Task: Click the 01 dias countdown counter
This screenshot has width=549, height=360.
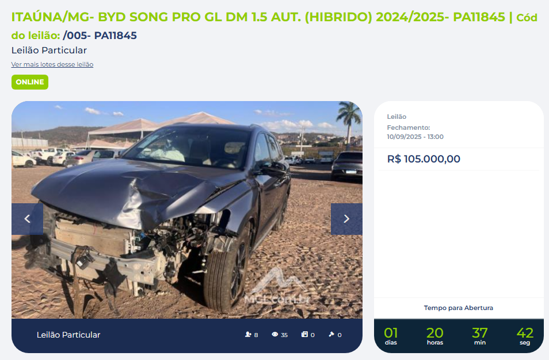Action: (391, 336)
